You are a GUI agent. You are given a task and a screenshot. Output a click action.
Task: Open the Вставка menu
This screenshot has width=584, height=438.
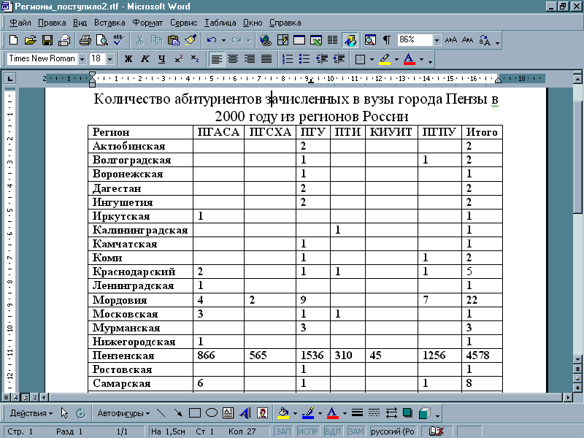pos(109,23)
